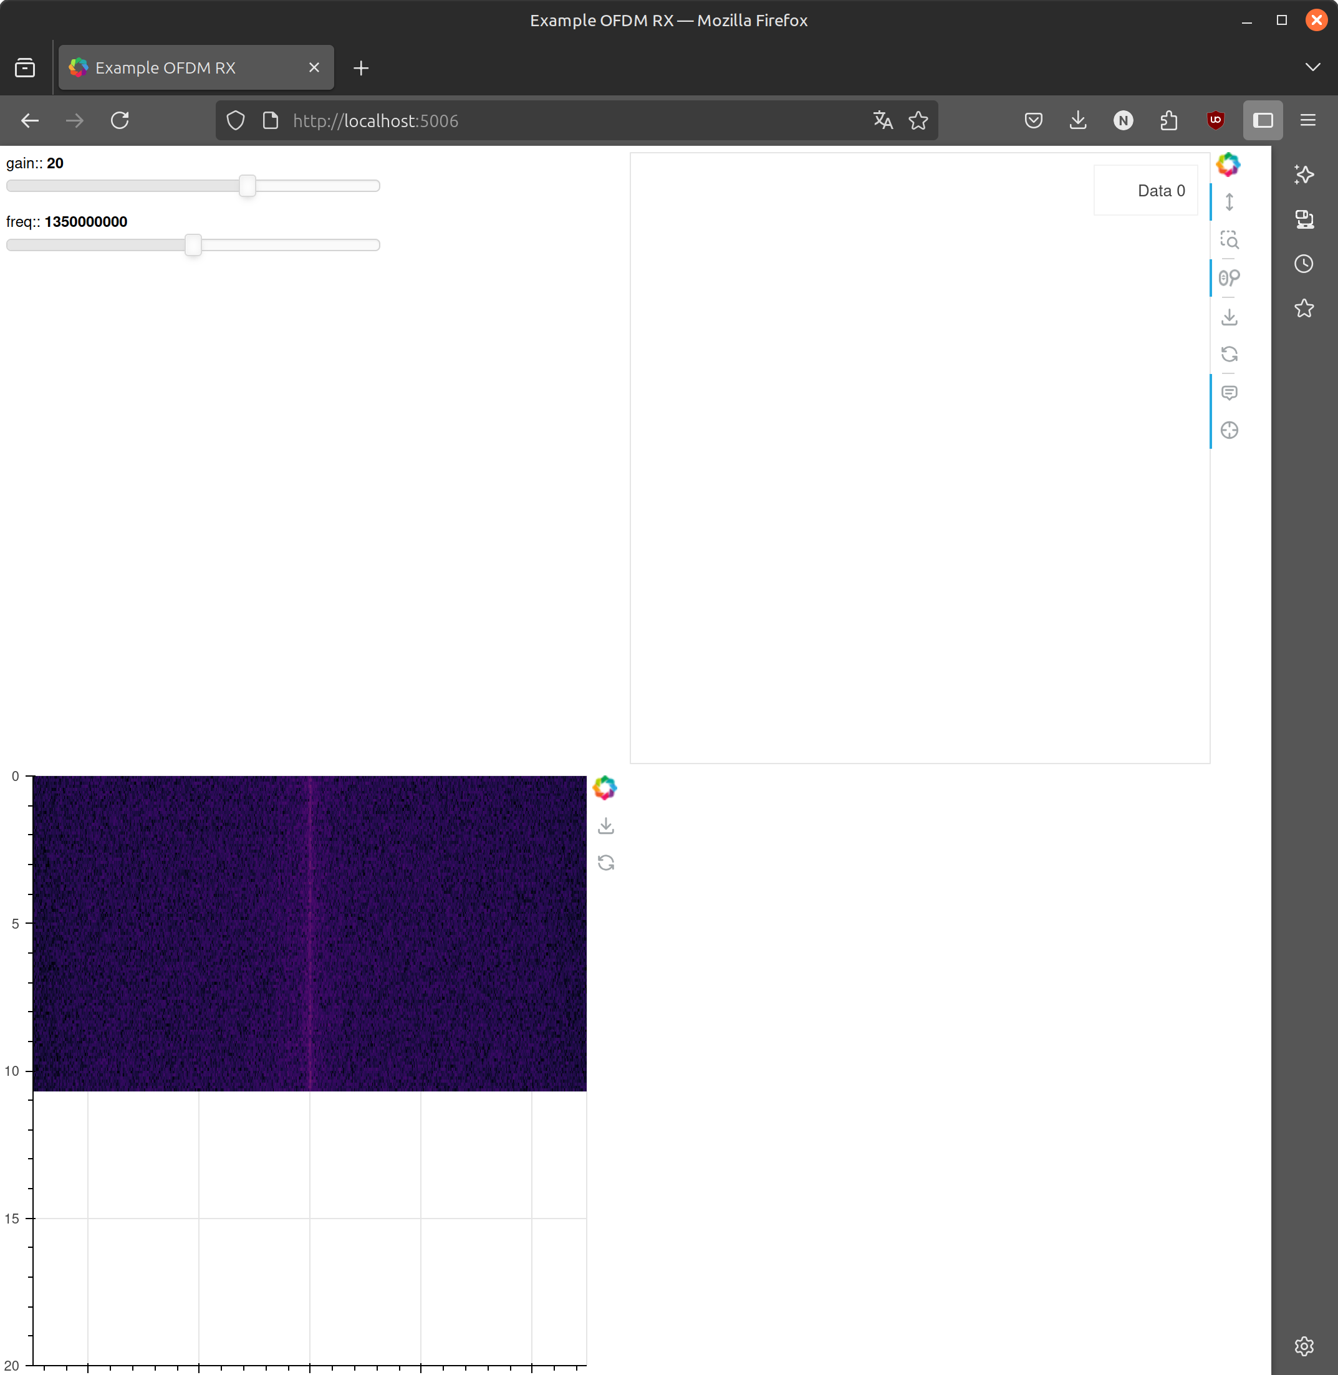Click the Bokeh logo above the plot toolbar
This screenshot has width=1338, height=1375.
click(1228, 165)
